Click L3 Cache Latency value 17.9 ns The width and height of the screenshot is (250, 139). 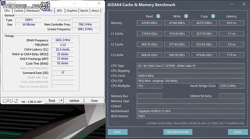tap(231, 55)
